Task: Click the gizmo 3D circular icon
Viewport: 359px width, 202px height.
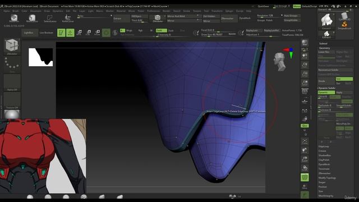Action: tap(106, 33)
